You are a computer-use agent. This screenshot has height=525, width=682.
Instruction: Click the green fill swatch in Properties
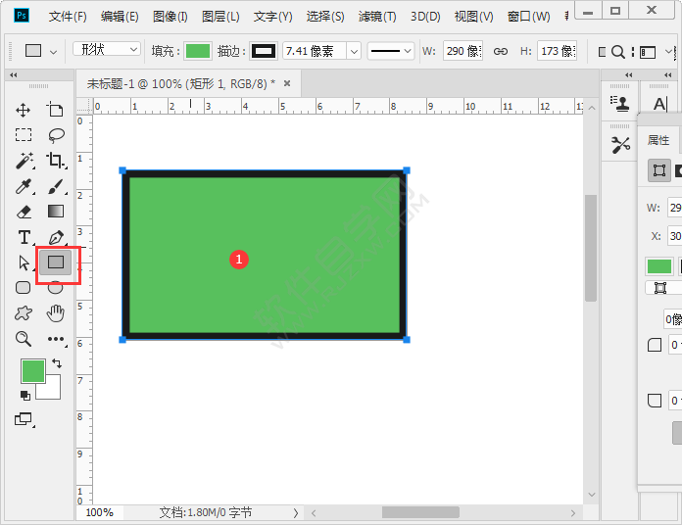(x=658, y=266)
